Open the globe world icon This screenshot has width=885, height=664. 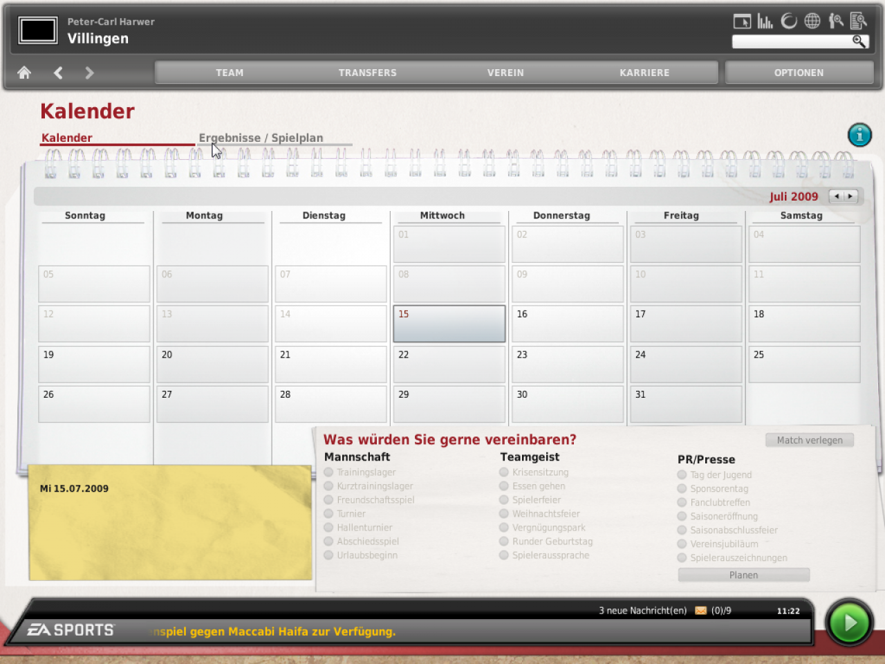(812, 21)
